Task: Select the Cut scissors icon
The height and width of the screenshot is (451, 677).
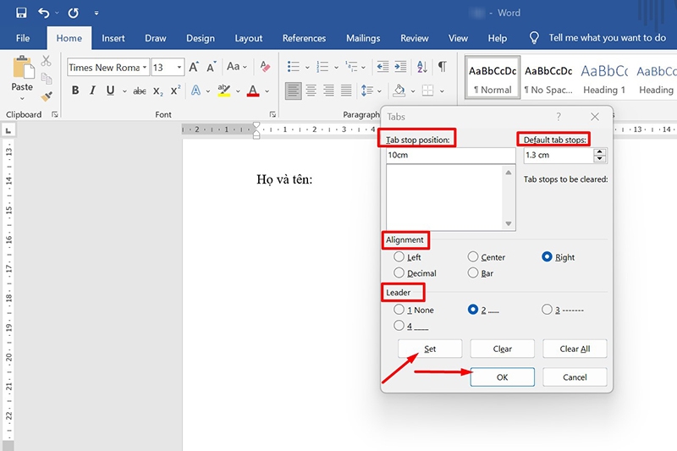Action: pos(47,61)
